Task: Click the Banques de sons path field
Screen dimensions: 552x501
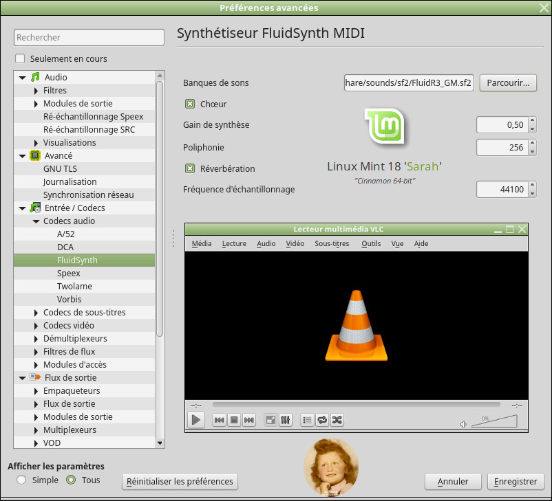Action: click(409, 82)
